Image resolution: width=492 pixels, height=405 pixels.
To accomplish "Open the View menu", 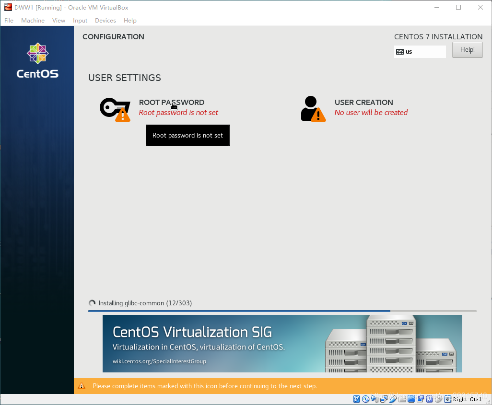I will coord(59,21).
